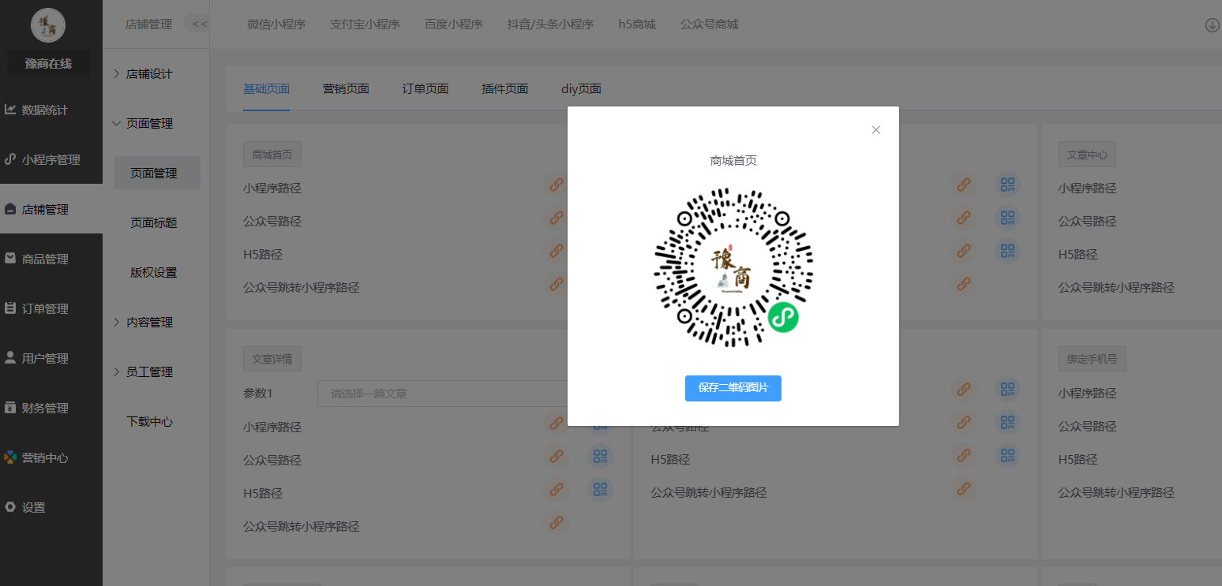Copy H5路径 link in the card left of 绑定手机号

[x=963, y=455]
